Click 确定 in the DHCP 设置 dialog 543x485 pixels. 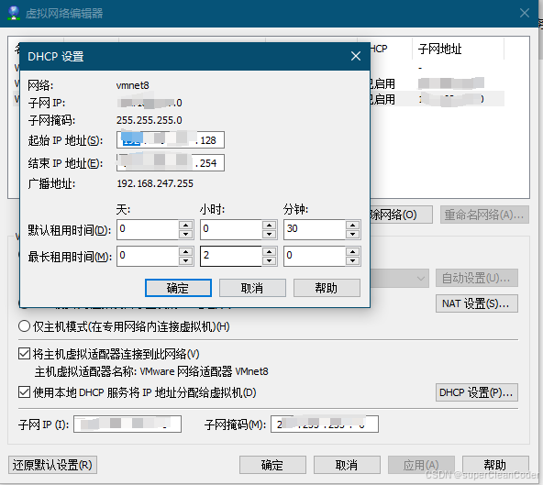tap(178, 288)
